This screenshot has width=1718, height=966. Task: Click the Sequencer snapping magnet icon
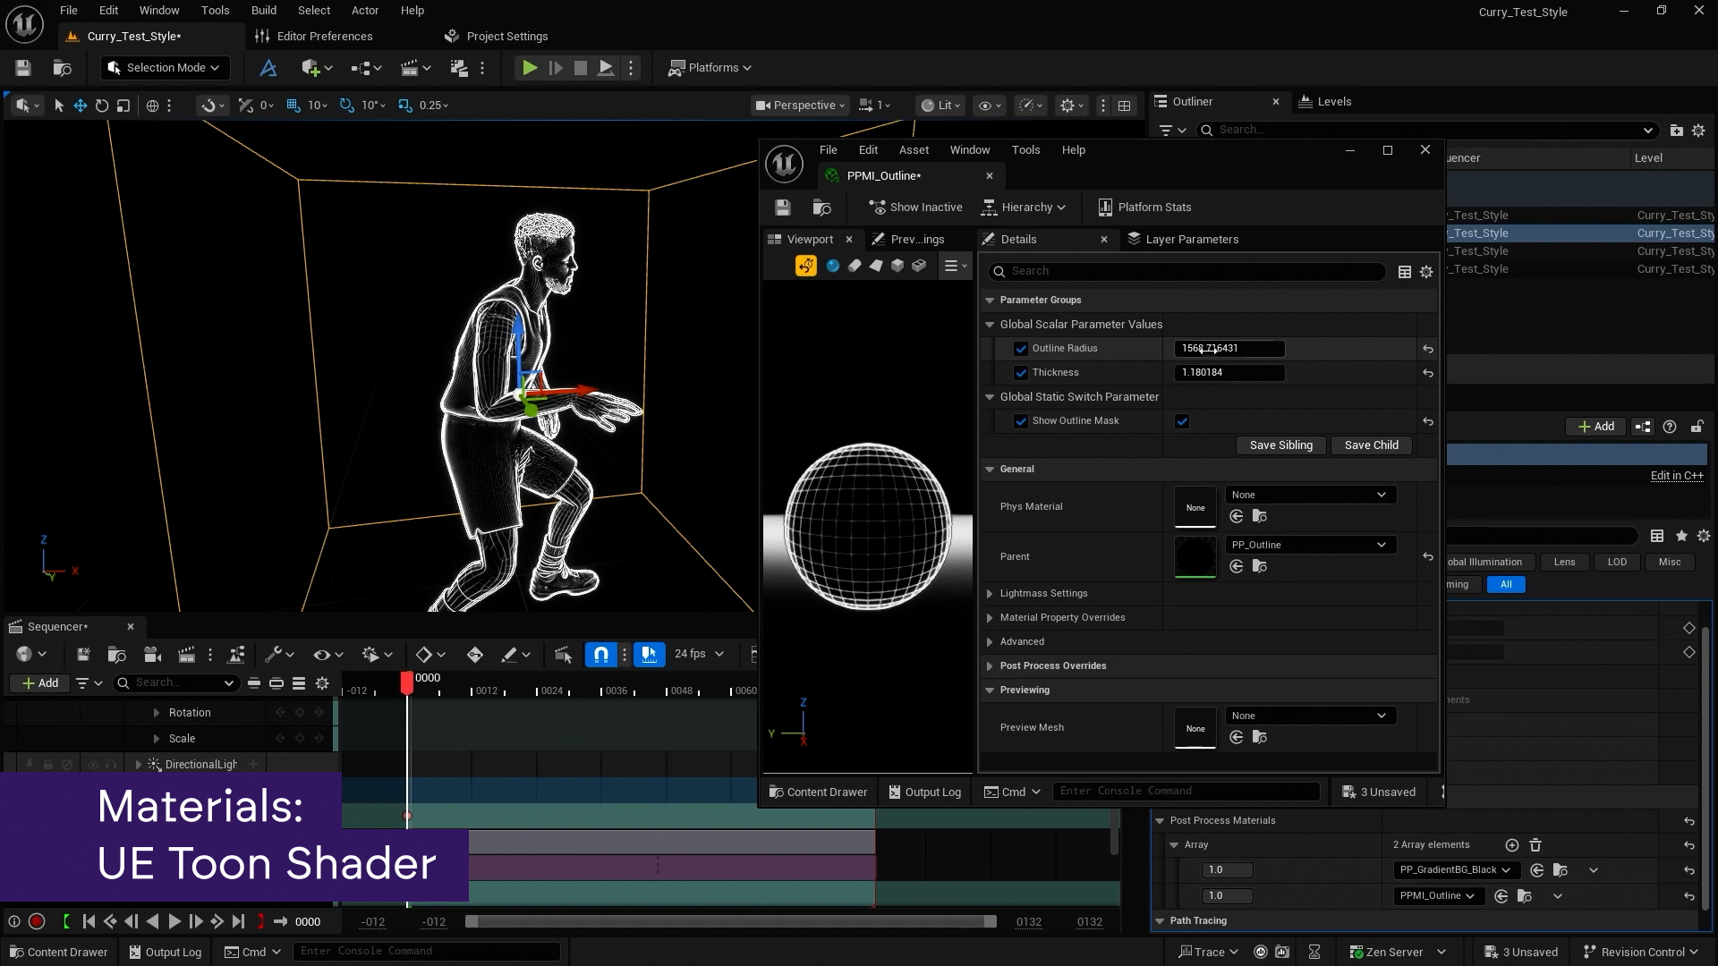601,655
